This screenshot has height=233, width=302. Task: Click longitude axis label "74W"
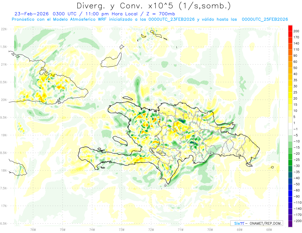click(92, 229)
